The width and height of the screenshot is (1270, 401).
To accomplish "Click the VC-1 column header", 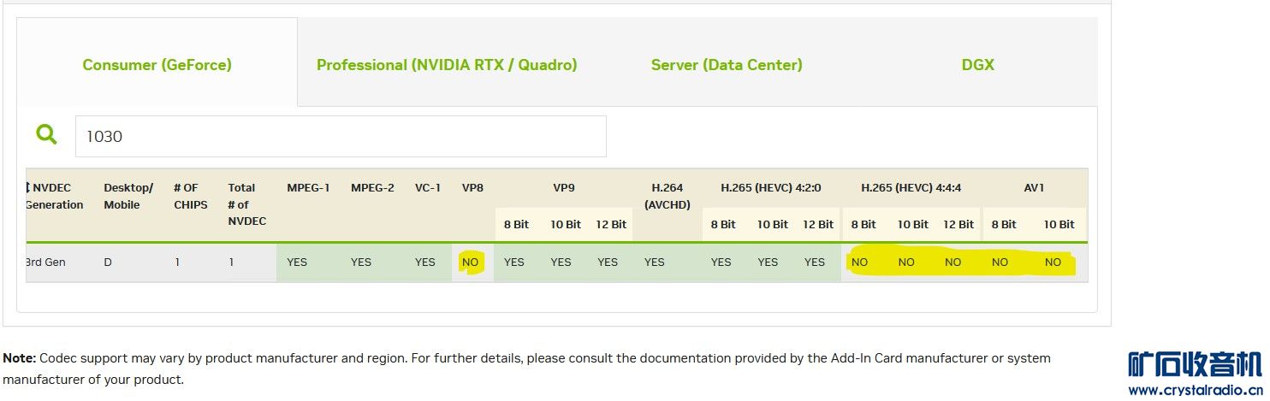I will click(427, 187).
